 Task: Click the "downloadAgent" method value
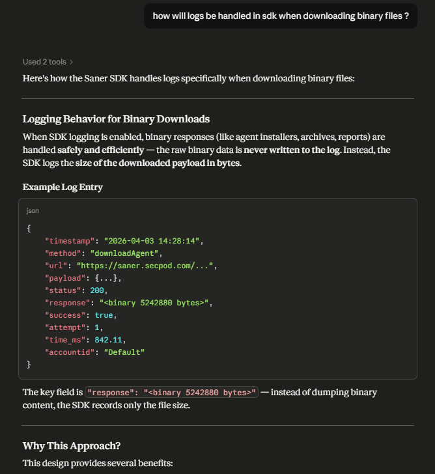point(124,253)
